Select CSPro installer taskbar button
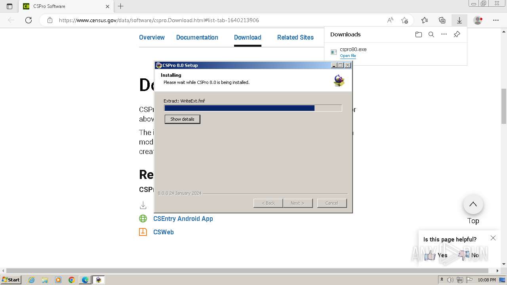Image resolution: width=507 pixels, height=285 pixels. [99, 280]
